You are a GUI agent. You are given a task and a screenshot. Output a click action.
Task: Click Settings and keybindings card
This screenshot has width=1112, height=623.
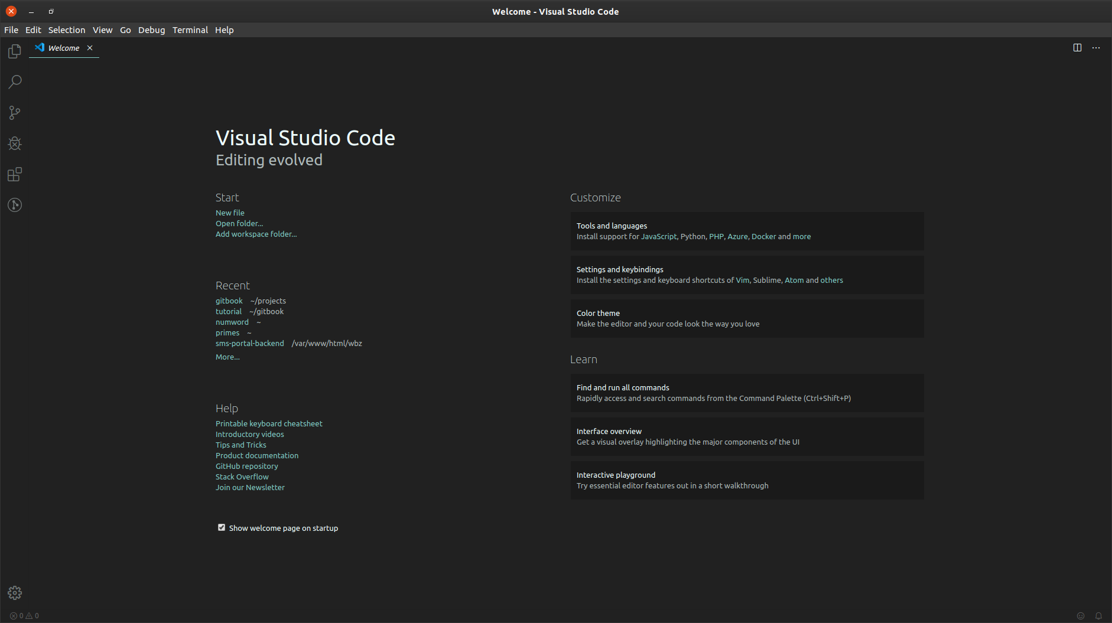[x=747, y=275]
